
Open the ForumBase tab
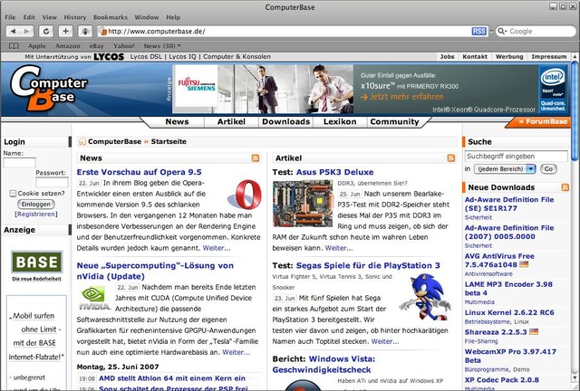tap(540, 122)
